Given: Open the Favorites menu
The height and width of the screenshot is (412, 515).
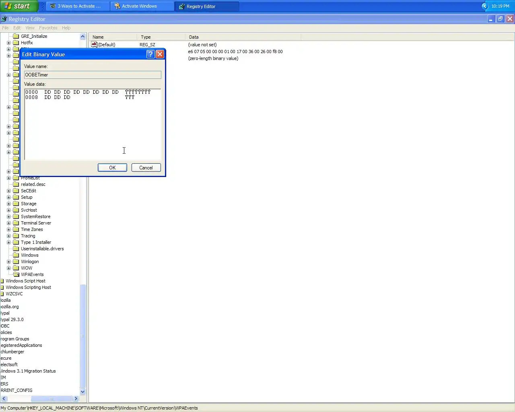Looking at the screenshot, I should pyautogui.click(x=48, y=28).
